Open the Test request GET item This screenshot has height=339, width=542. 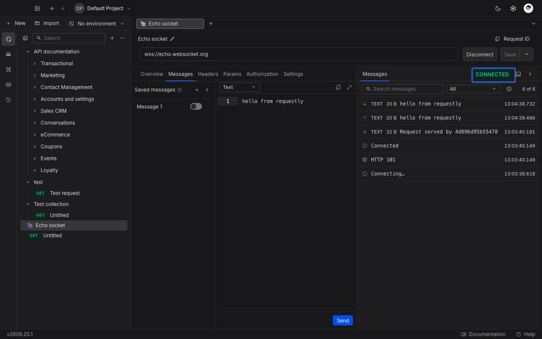74,193
